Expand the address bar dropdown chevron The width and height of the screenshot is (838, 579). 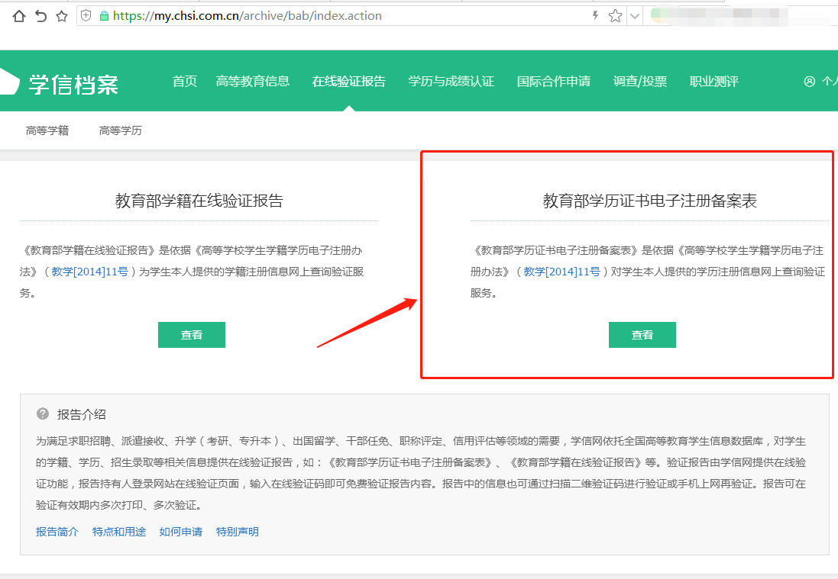point(634,16)
